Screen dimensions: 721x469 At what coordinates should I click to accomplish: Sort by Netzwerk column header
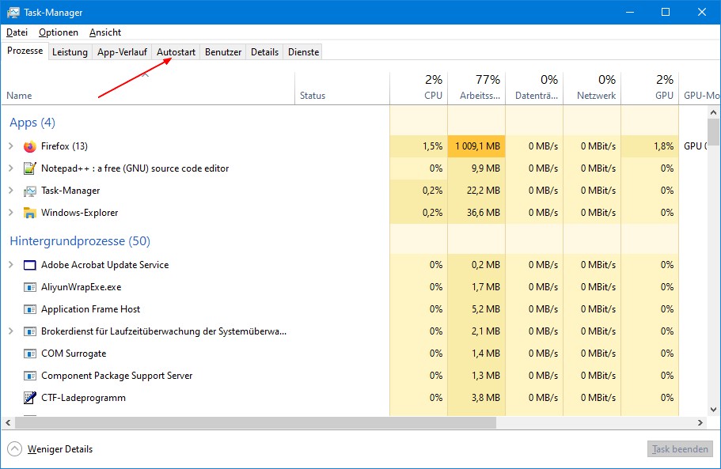pyautogui.click(x=592, y=88)
